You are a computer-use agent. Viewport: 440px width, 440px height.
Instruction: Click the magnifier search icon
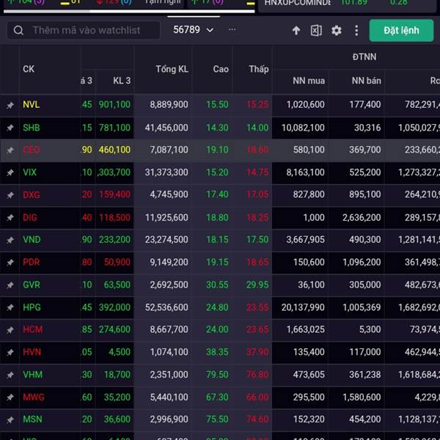coord(18,30)
